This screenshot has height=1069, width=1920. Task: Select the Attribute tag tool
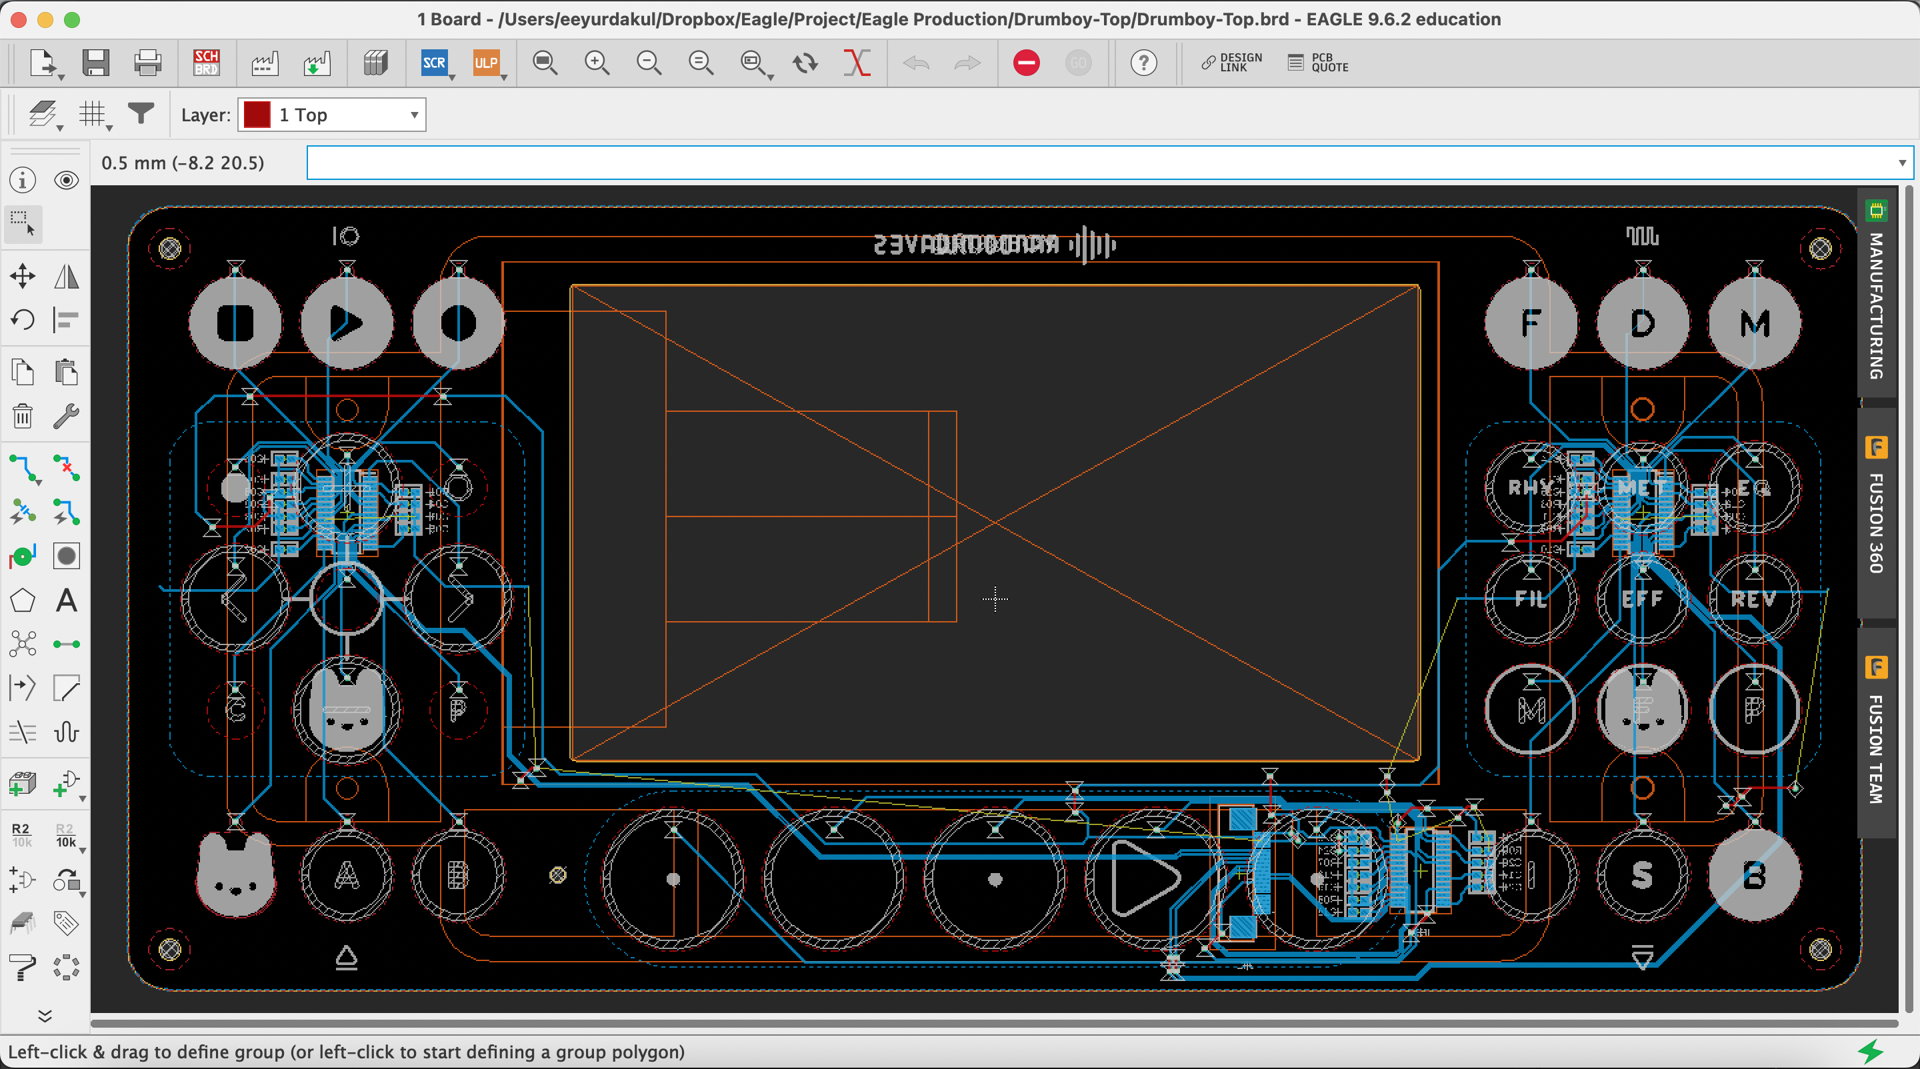click(67, 924)
